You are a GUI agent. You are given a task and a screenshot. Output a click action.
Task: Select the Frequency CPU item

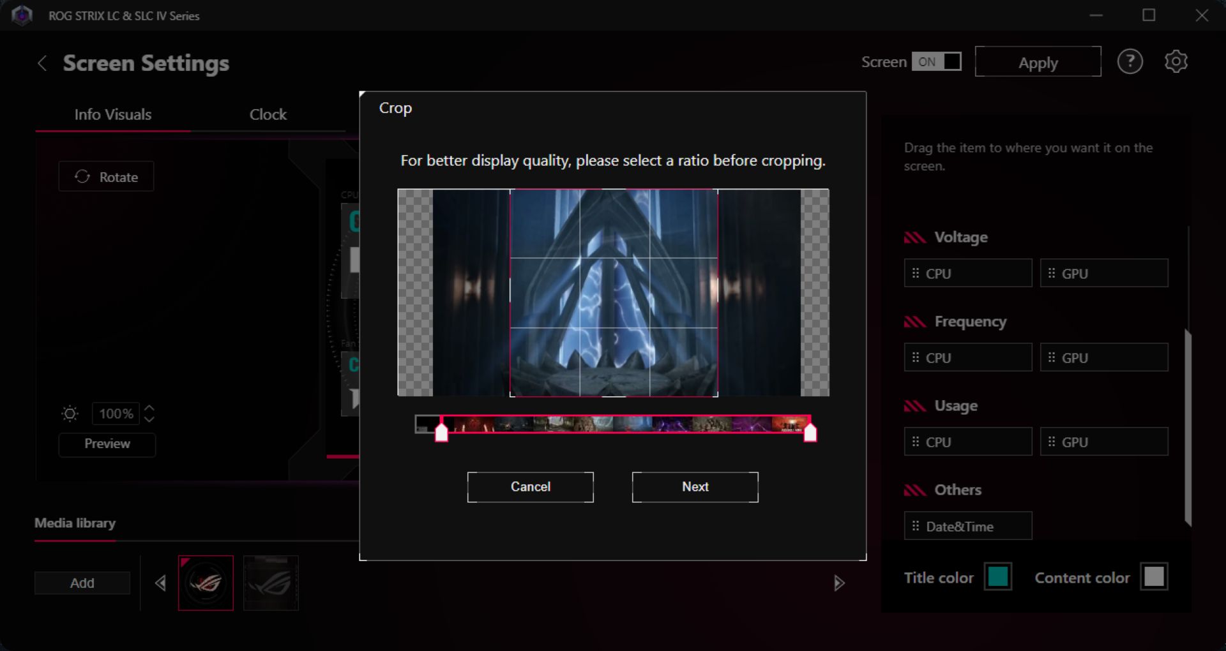pyautogui.click(x=968, y=357)
